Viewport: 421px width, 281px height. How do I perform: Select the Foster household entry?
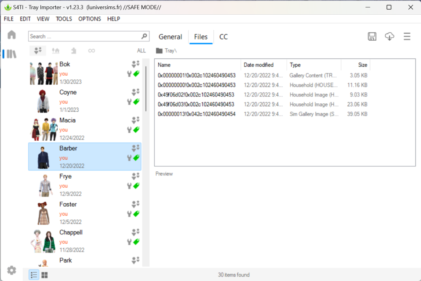pos(85,213)
